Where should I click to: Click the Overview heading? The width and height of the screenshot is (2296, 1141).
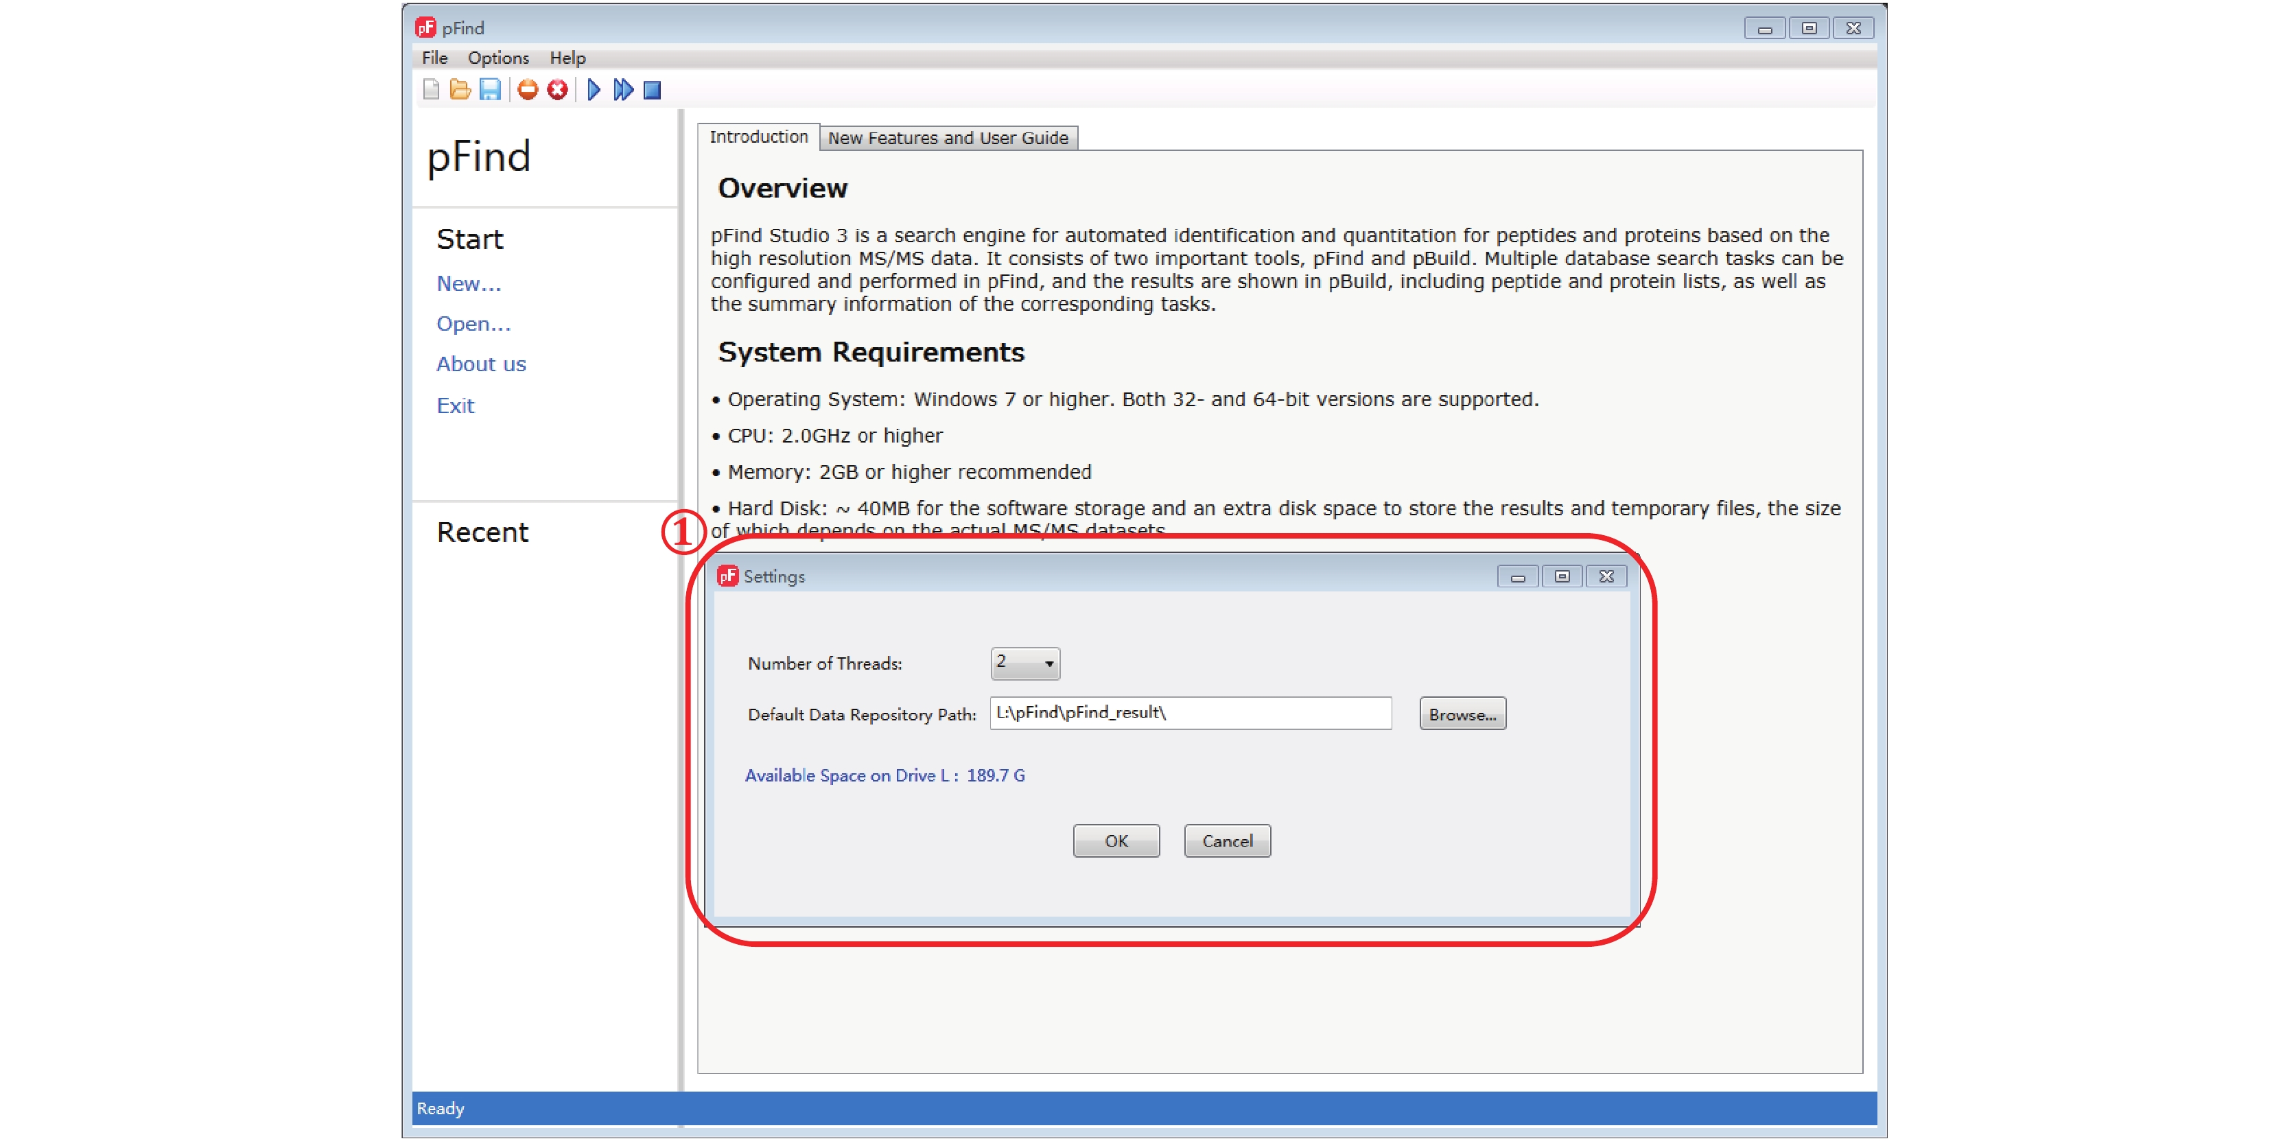pos(782,188)
